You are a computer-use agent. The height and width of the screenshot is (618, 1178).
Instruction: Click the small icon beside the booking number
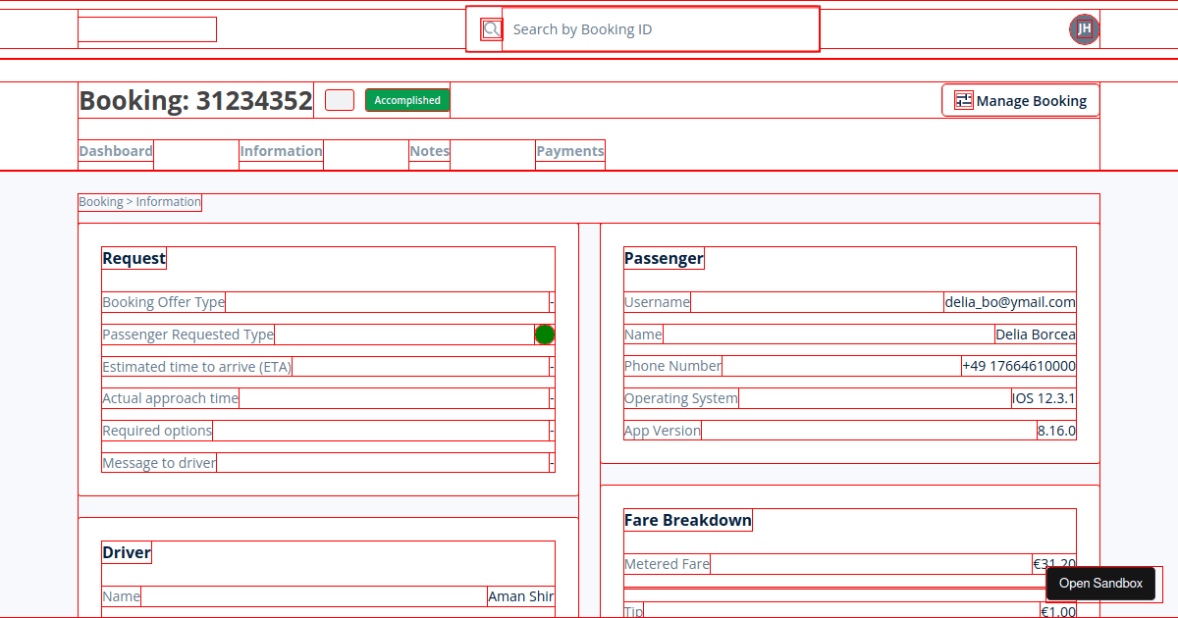339,99
